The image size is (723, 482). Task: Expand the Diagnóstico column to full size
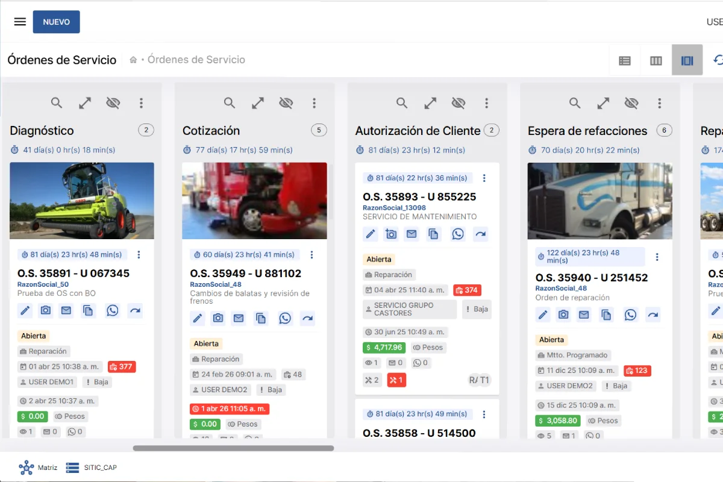coord(85,103)
